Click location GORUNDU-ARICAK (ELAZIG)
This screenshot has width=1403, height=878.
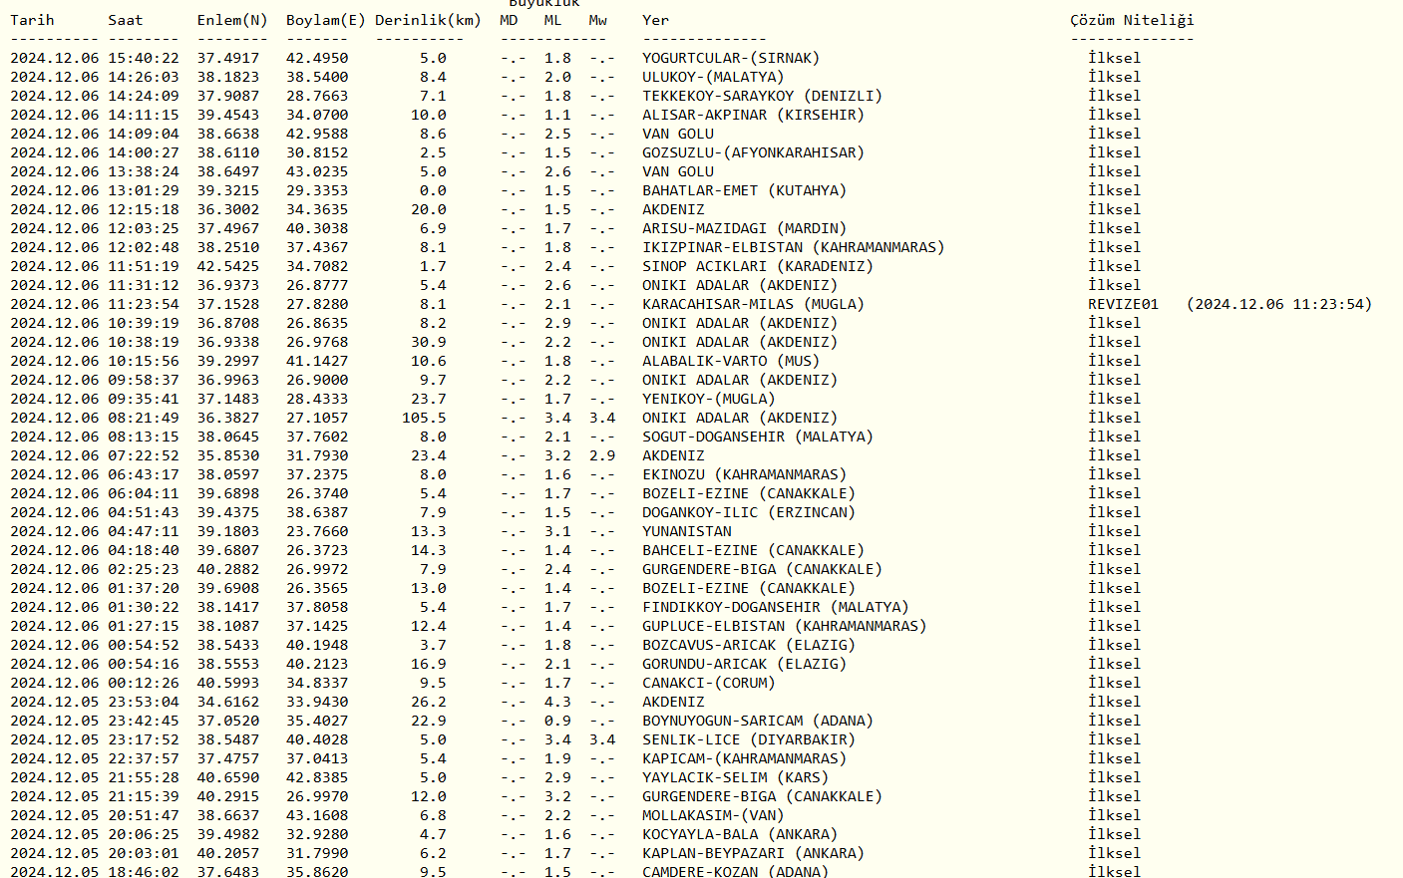(744, 664)
